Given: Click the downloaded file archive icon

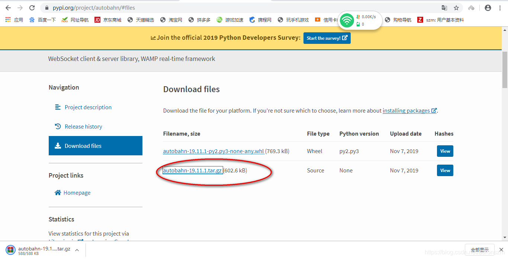Looking at the screenshot, I should (x=10, y=250).
